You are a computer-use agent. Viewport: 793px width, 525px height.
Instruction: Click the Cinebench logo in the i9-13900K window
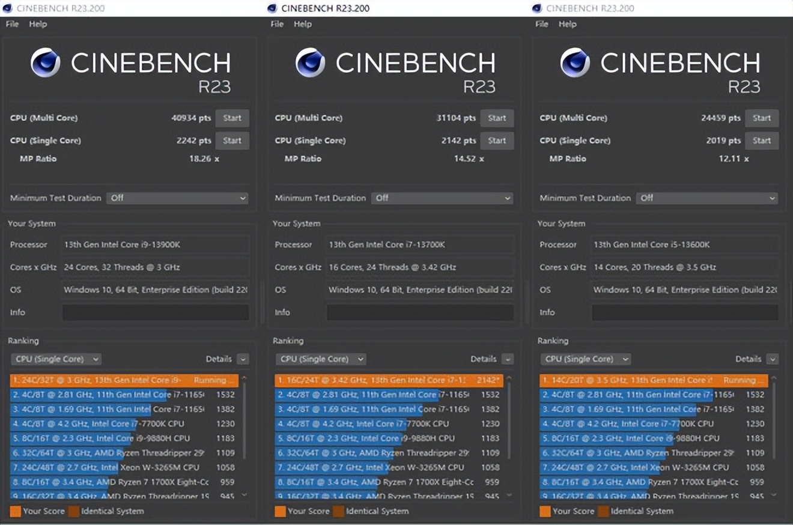[46, 63]
